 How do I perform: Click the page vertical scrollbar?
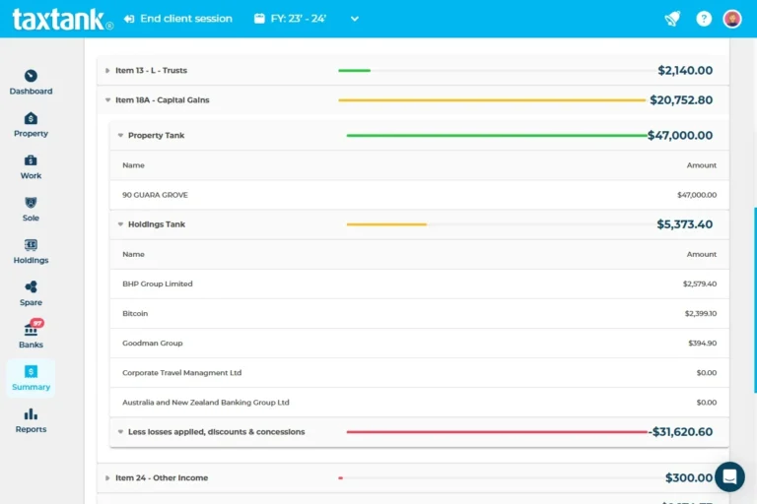pyautogui.click(x=755, y=300)
